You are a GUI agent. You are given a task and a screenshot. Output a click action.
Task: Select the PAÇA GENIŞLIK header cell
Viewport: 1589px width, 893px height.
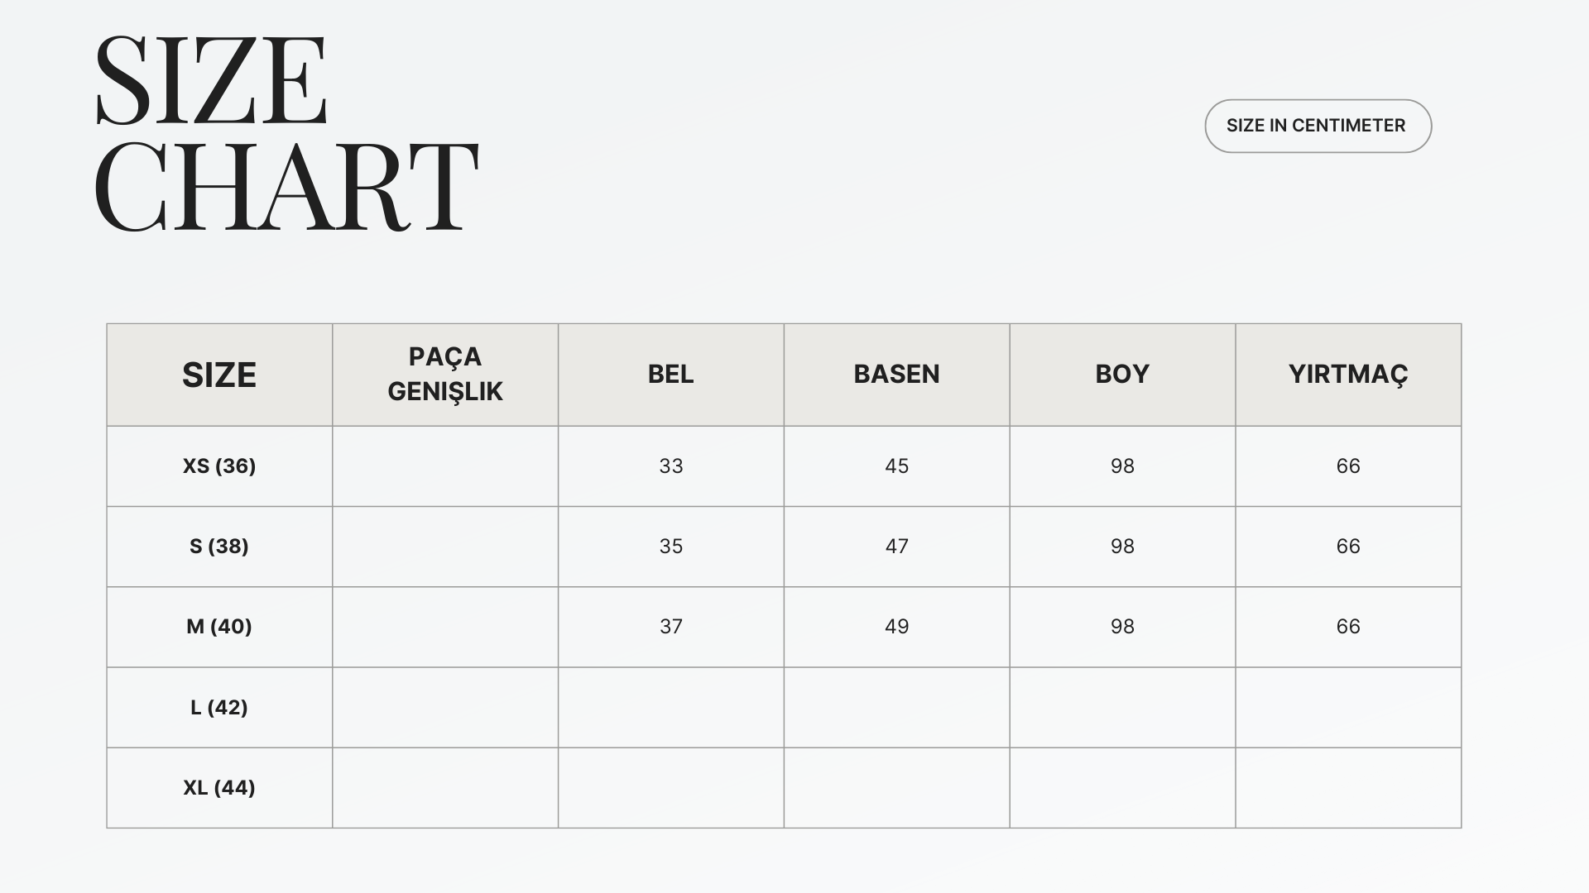445,375
